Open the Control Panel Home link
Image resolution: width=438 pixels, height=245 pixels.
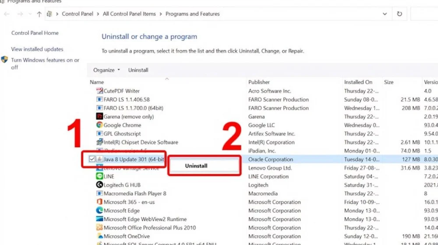click(x=35, y=33)
